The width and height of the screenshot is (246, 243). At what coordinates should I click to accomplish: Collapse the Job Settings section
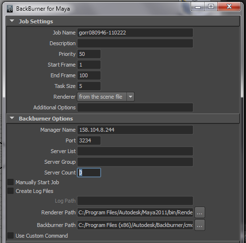pos(12,21)
